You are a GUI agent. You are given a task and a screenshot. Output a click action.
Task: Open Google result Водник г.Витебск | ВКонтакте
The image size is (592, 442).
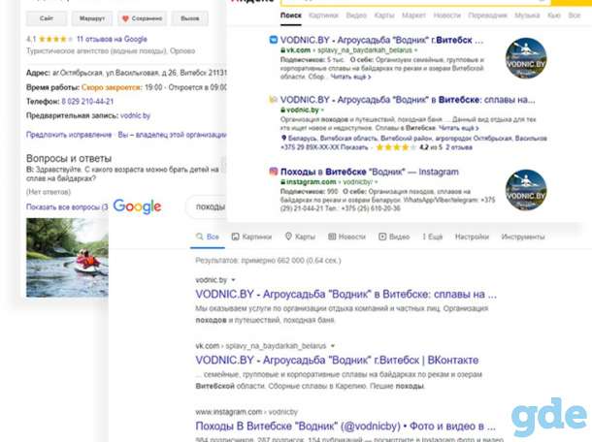coord(337,360)
